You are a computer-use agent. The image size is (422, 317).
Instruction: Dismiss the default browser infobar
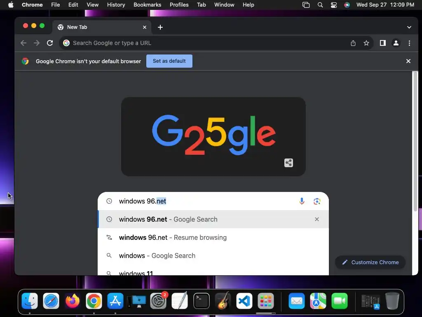point(408,61)
